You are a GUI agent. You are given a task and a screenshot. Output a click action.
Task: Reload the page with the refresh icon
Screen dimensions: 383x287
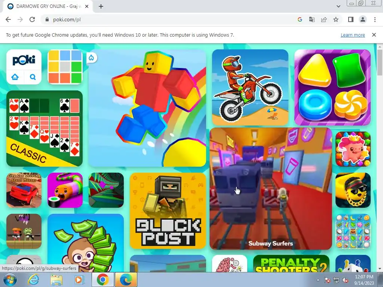(x=32, y=19)
